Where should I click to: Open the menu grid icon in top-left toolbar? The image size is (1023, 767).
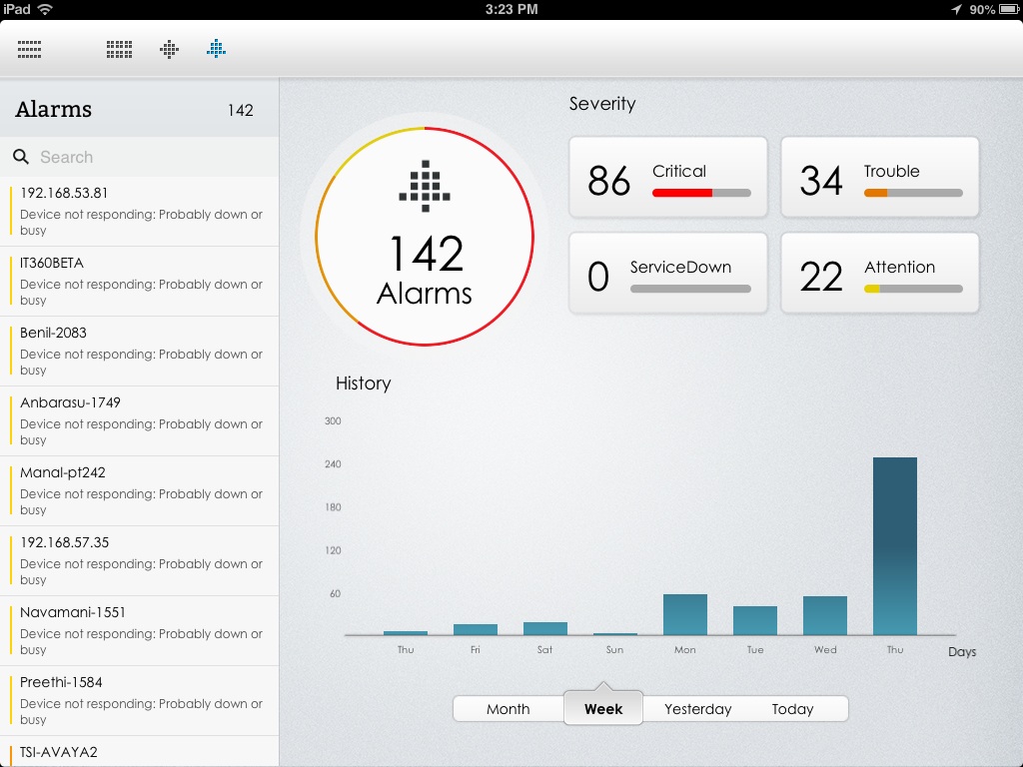click(29, 49)
